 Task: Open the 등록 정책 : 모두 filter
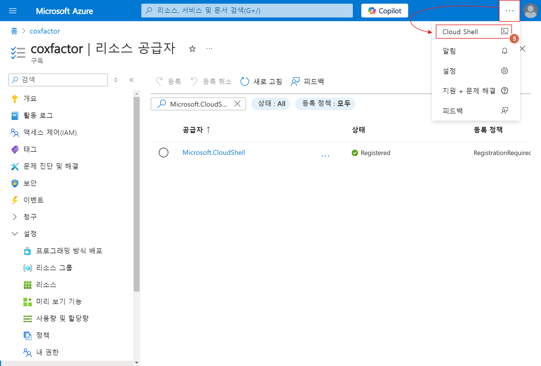click(x=326, y=104)
